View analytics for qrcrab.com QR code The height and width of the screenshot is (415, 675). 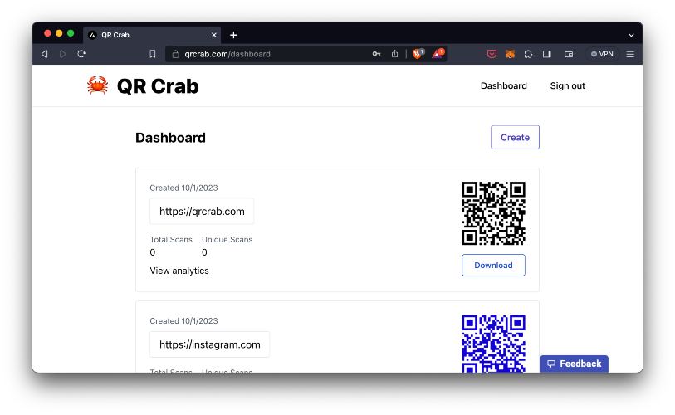coord(179,271)
